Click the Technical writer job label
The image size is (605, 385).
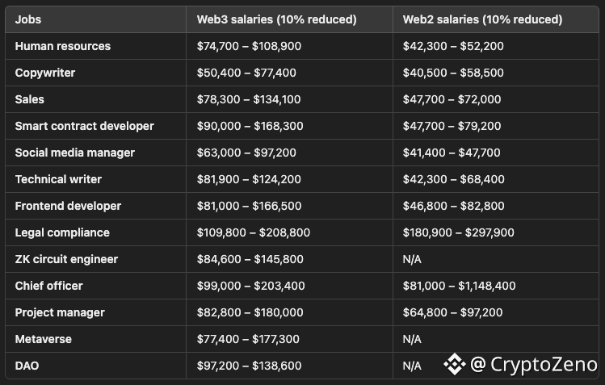coord(58,179)
